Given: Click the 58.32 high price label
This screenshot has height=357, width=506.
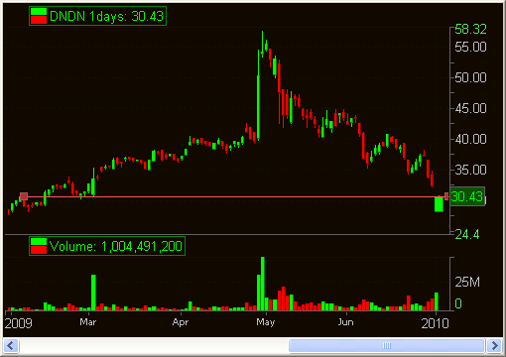Looking at the screenshot, I should pyautogui.click(x=470, y=29).
